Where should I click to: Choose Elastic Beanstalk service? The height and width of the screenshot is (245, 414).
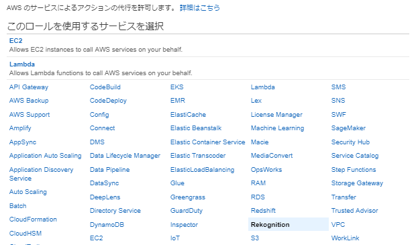pyautogui.click(x=196, y=128)
